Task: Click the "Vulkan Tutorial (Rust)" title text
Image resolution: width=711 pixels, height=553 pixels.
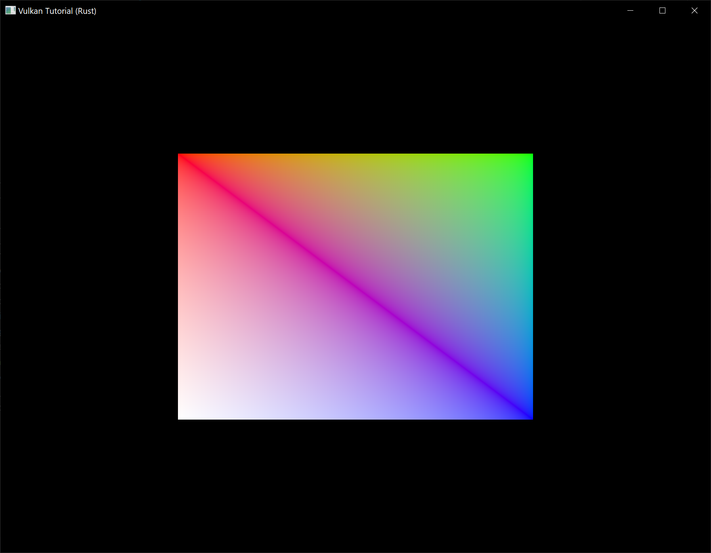Action: pos(57,11)
